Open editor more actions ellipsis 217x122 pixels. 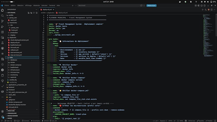(214, 10)
